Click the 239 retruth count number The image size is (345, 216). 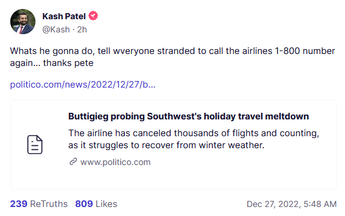[x=19, y=204]
